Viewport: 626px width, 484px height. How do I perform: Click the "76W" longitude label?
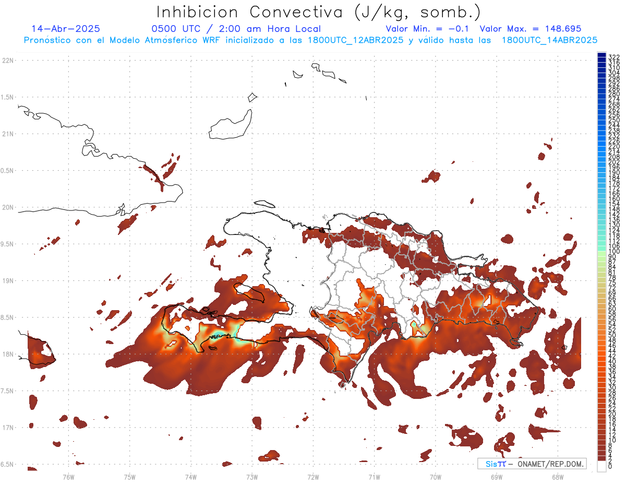pyautogui.click(x=68, y=477)
